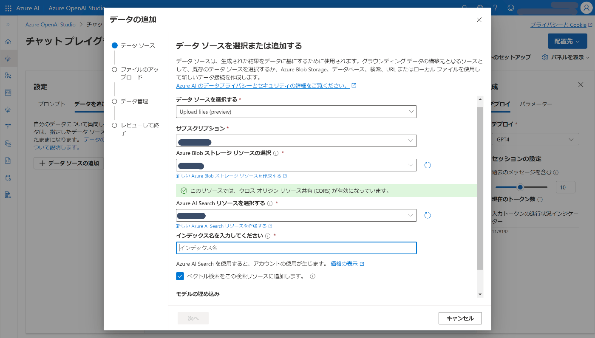Click the キャンセル button
This screenshot has width=595, height=338.
tap(460, 318)
